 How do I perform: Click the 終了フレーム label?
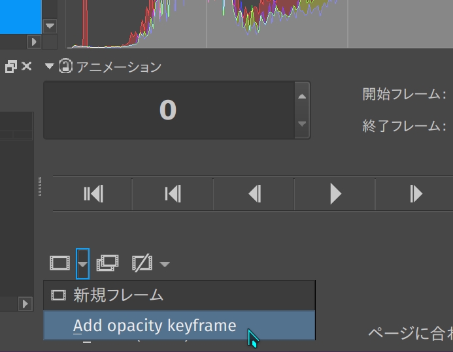tap(404, 126)
